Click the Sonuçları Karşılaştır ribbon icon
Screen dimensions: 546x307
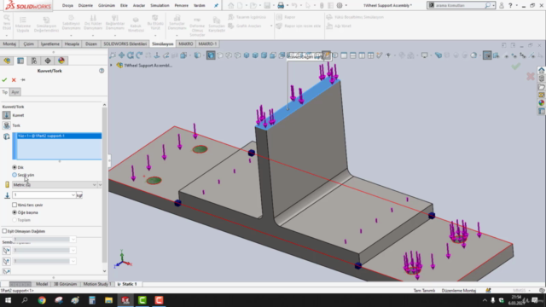click(217, 25)
